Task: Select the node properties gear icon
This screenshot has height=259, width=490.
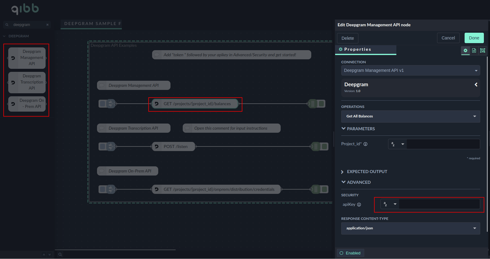Action: [x=466, y=50]
